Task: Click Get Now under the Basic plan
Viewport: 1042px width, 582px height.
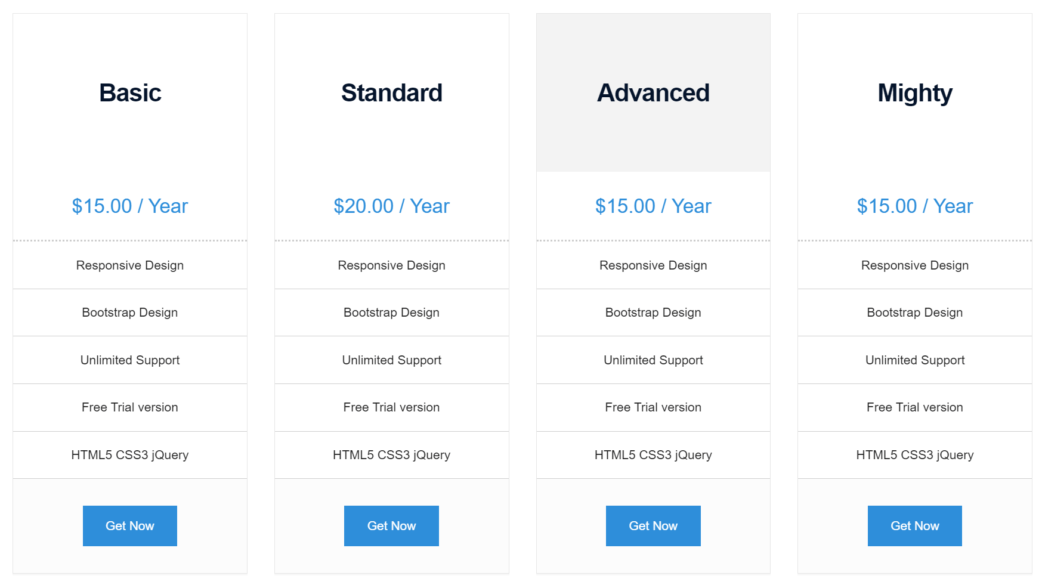Action: (x=130, y=526)
